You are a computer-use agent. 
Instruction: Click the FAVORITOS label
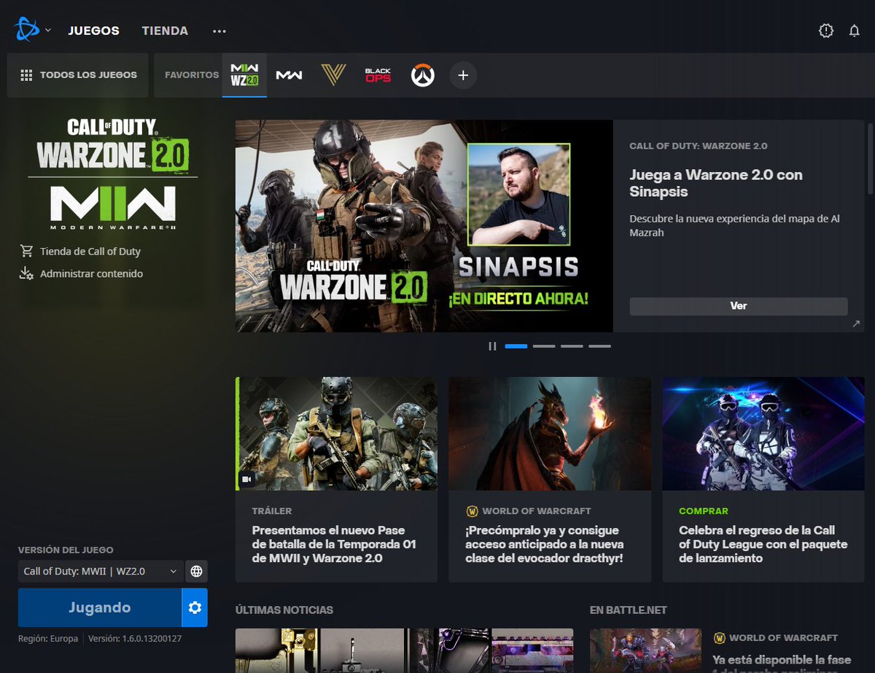pyautogui.click(x=192, y=75)
